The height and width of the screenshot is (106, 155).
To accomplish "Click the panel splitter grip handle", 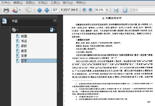I will tap(58, 86).
